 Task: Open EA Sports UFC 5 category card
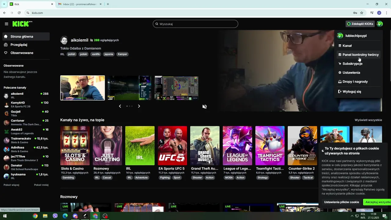pyautogui.click(x=172, y=146)
